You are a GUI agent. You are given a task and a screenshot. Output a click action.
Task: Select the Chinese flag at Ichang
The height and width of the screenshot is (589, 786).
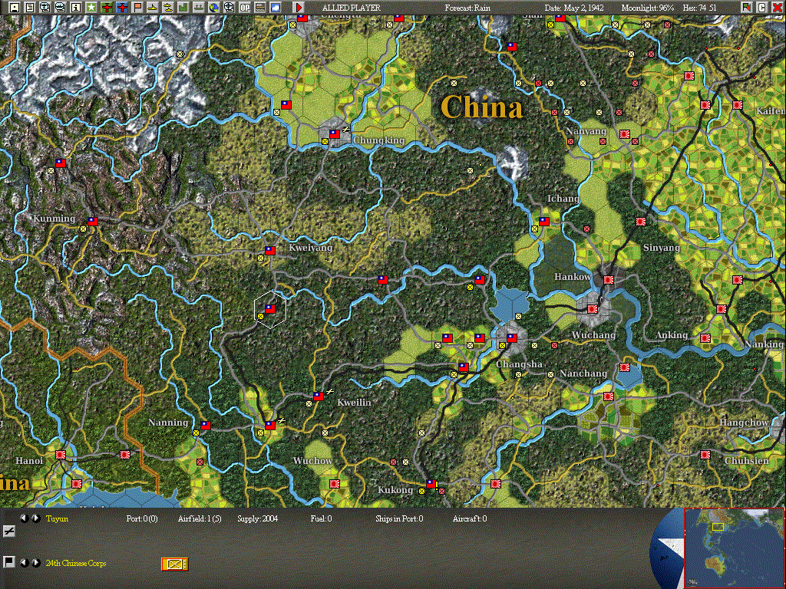pos(544,221)
